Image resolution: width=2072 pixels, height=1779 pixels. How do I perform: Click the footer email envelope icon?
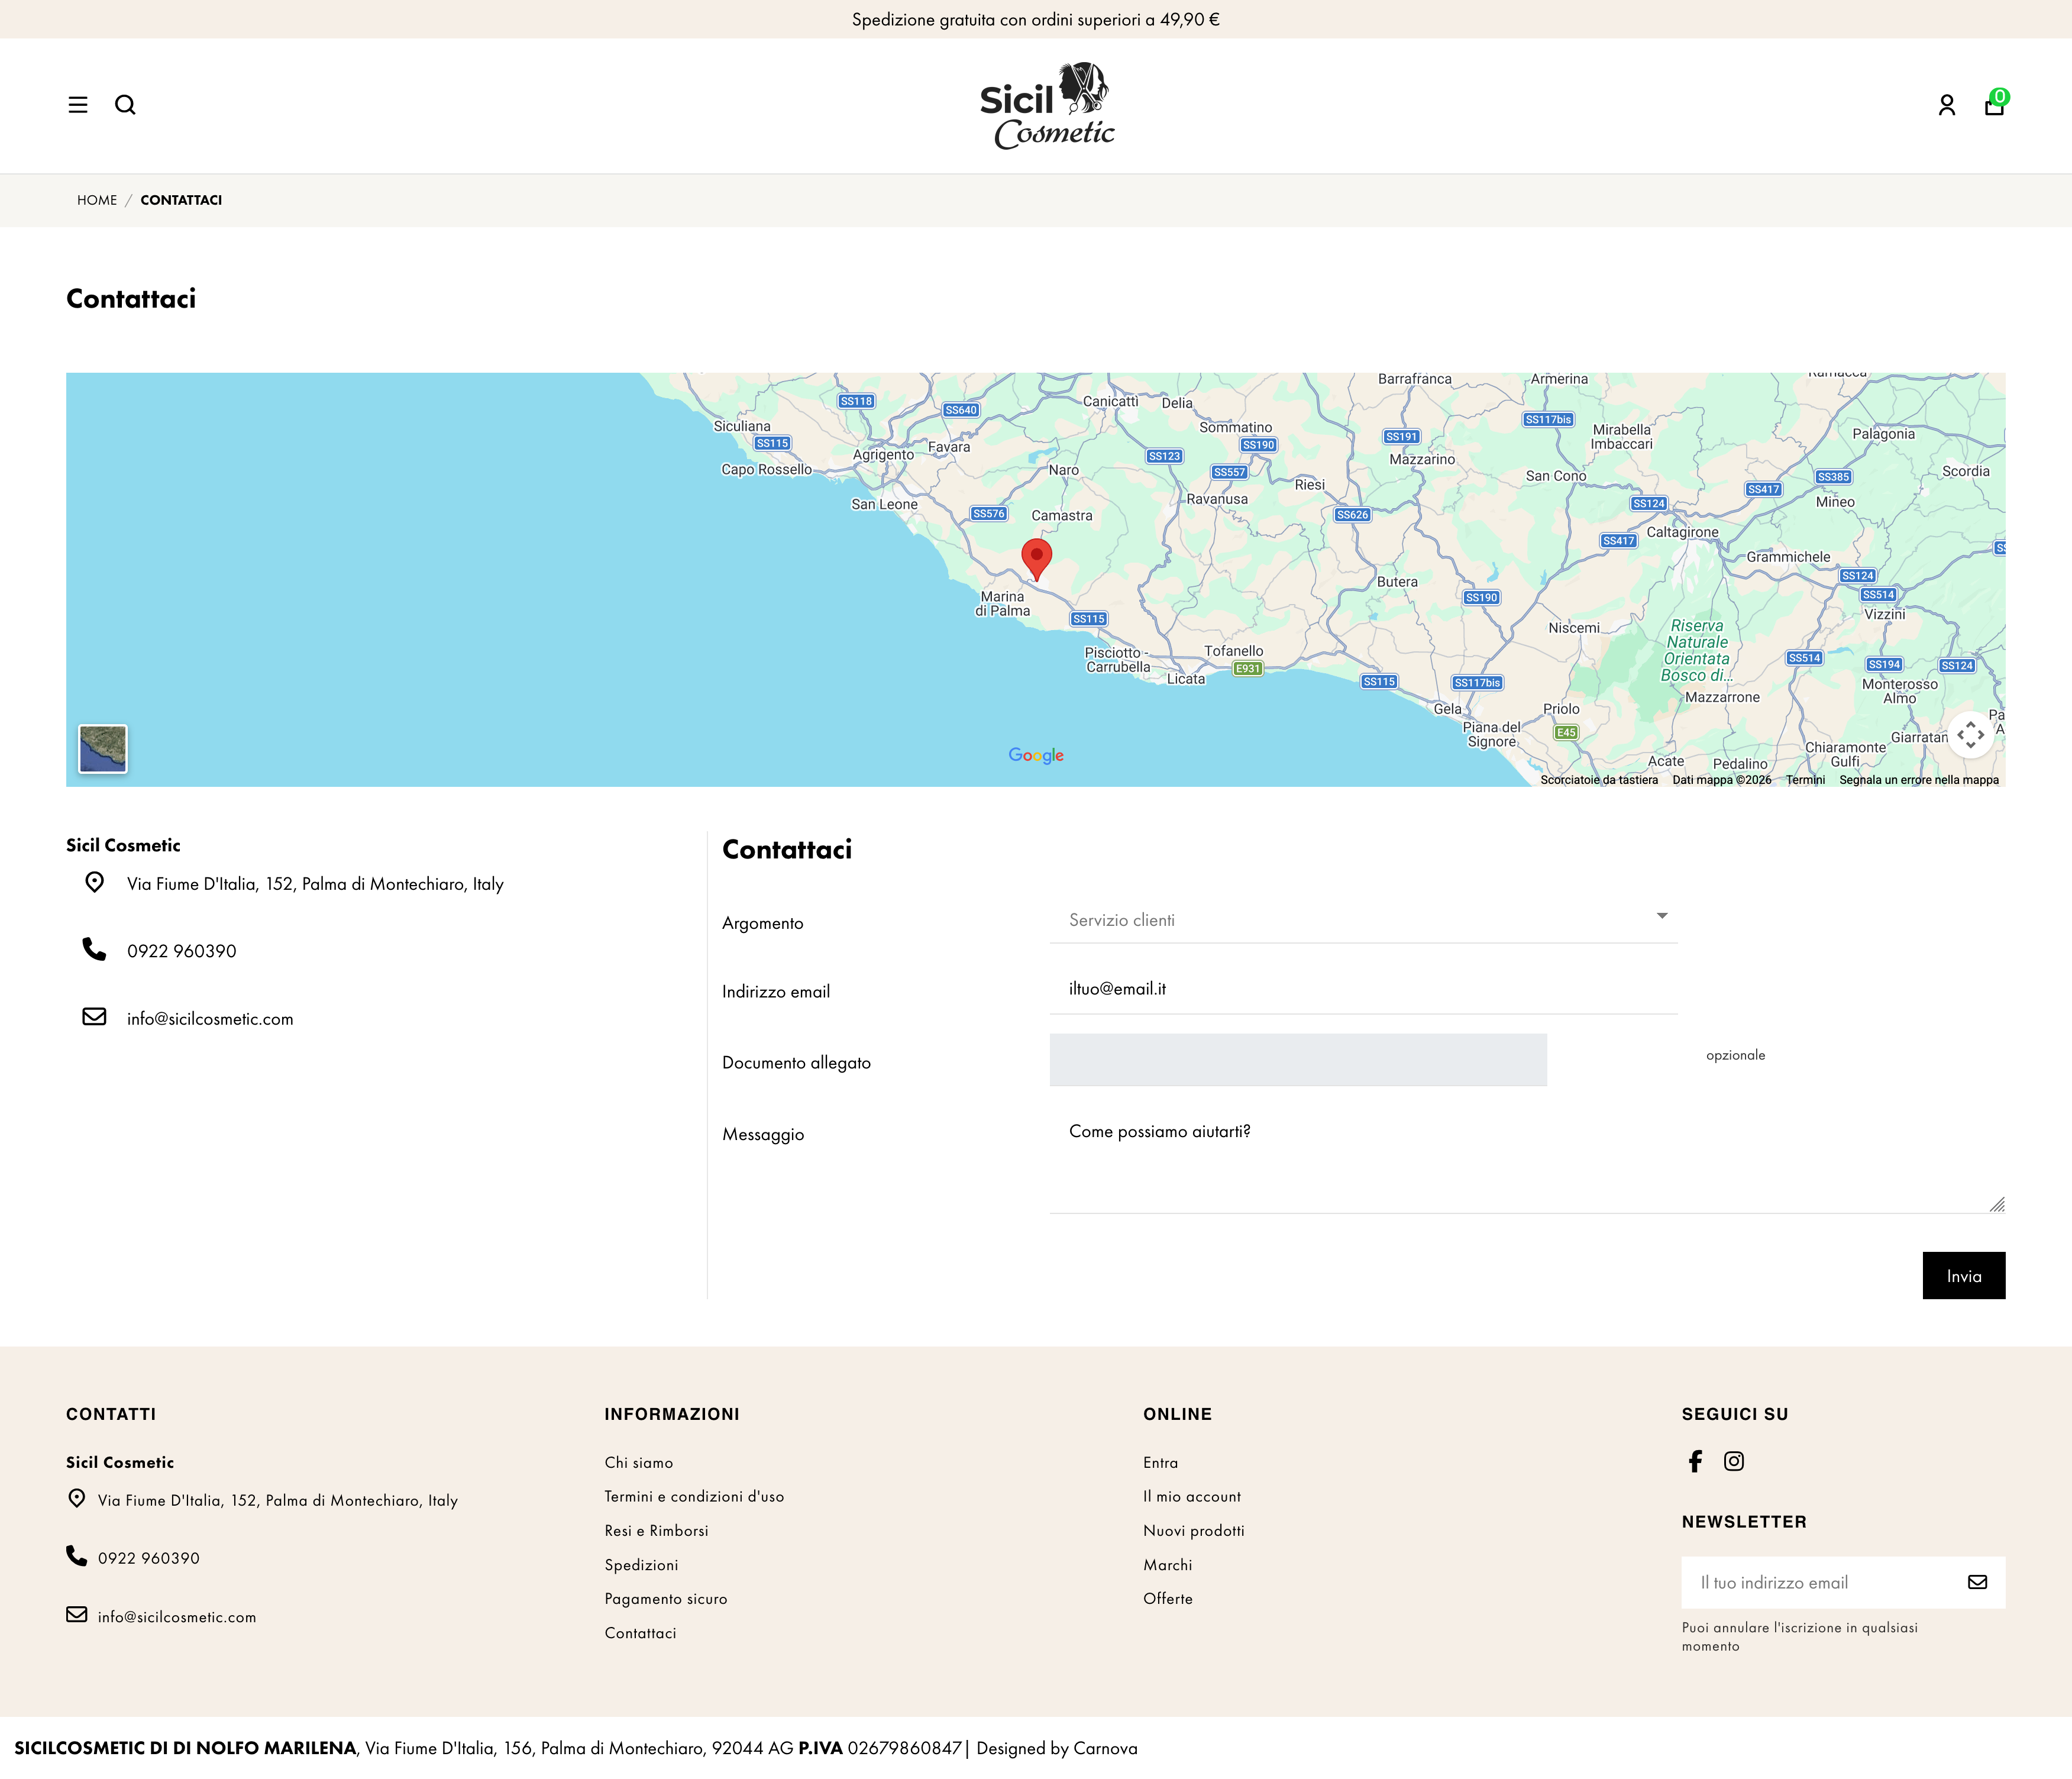coord(76,1614)
